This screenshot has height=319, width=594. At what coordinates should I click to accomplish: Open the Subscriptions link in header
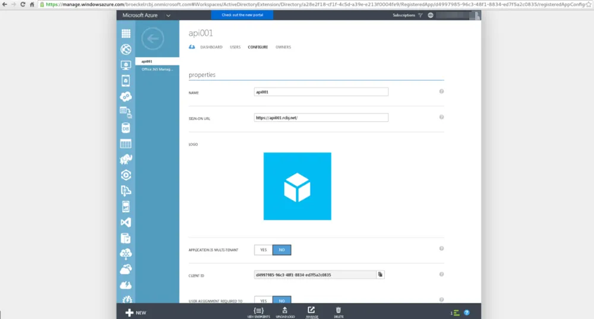404,15
